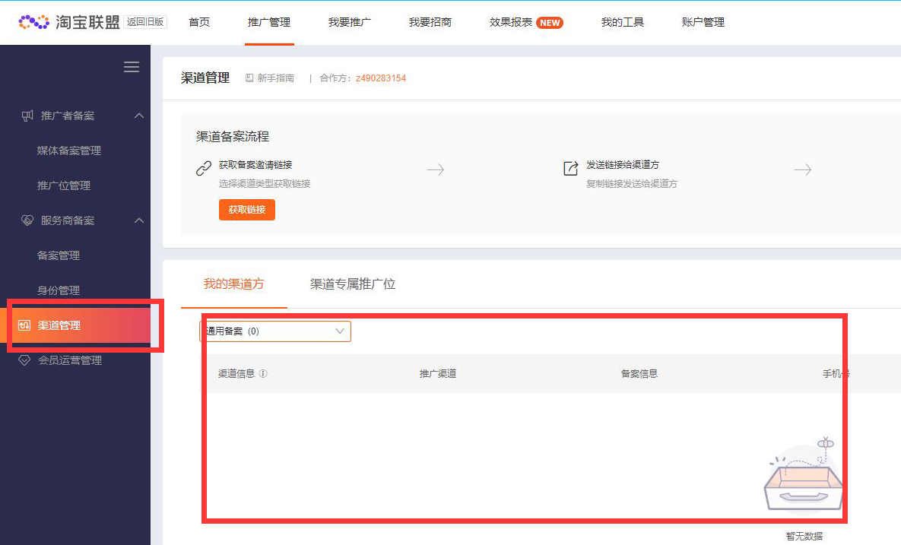901x545 pixels.
Task: Click the 返回旧版 button
Action: click(x=145, y=22)
